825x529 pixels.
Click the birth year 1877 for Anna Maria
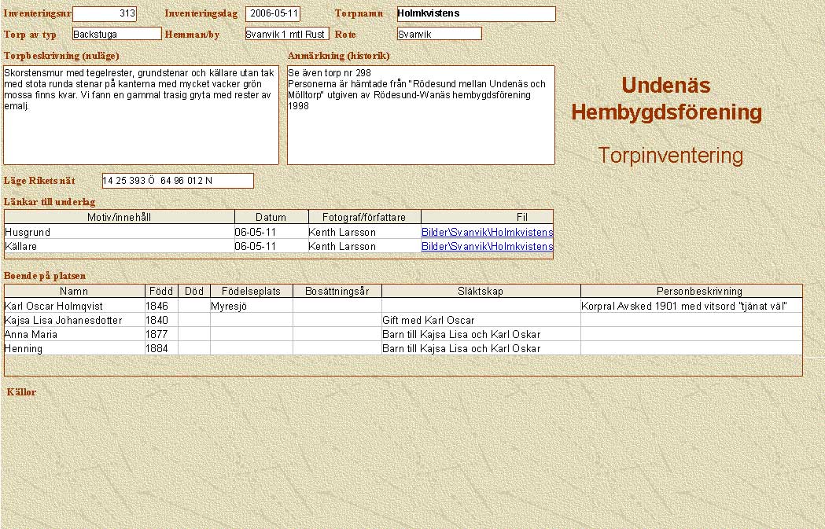point(161,334)
